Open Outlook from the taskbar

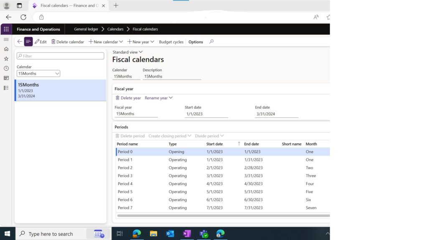[x=170, y=233]
